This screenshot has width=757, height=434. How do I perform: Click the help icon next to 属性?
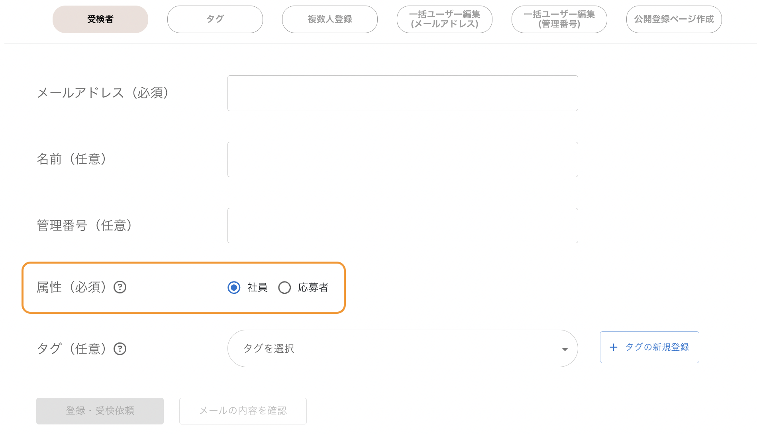120,287
